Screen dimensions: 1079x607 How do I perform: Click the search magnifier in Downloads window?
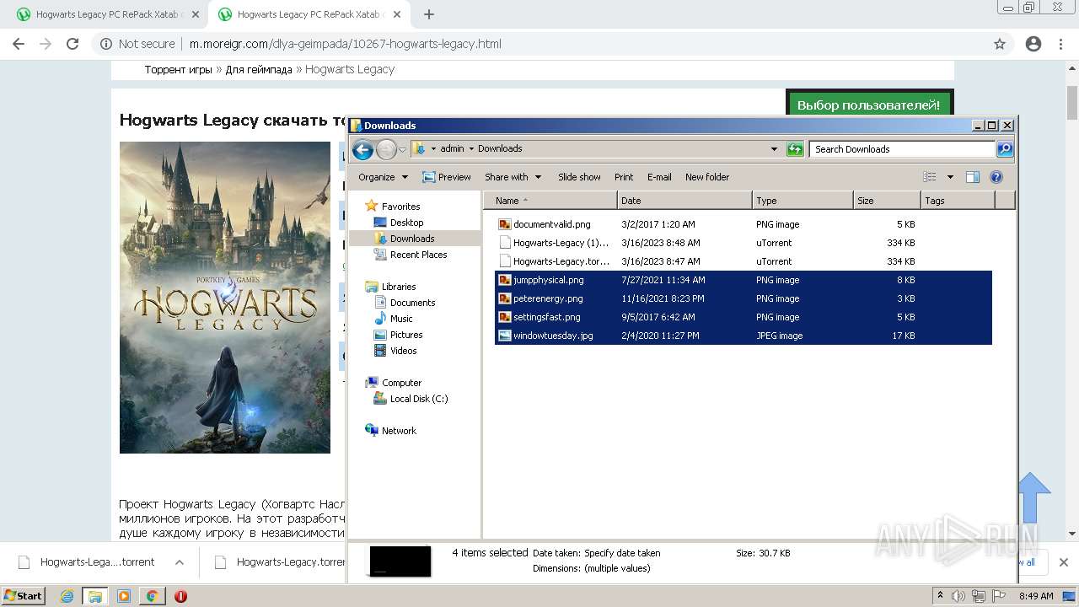(x=1004, y=149)
